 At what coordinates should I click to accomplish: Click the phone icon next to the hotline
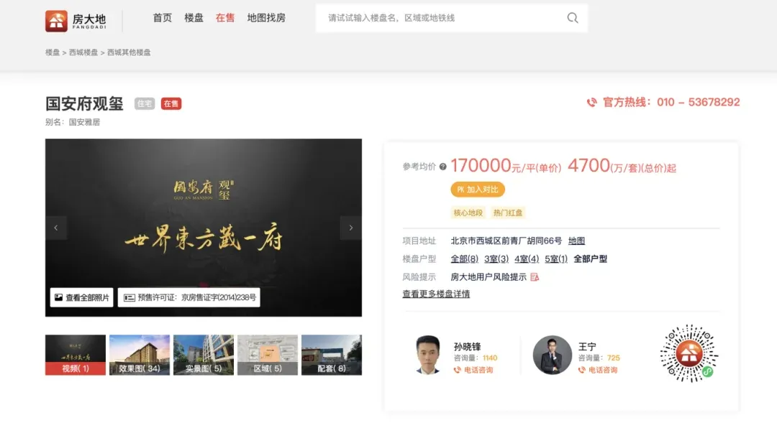[x=593, y=102]
